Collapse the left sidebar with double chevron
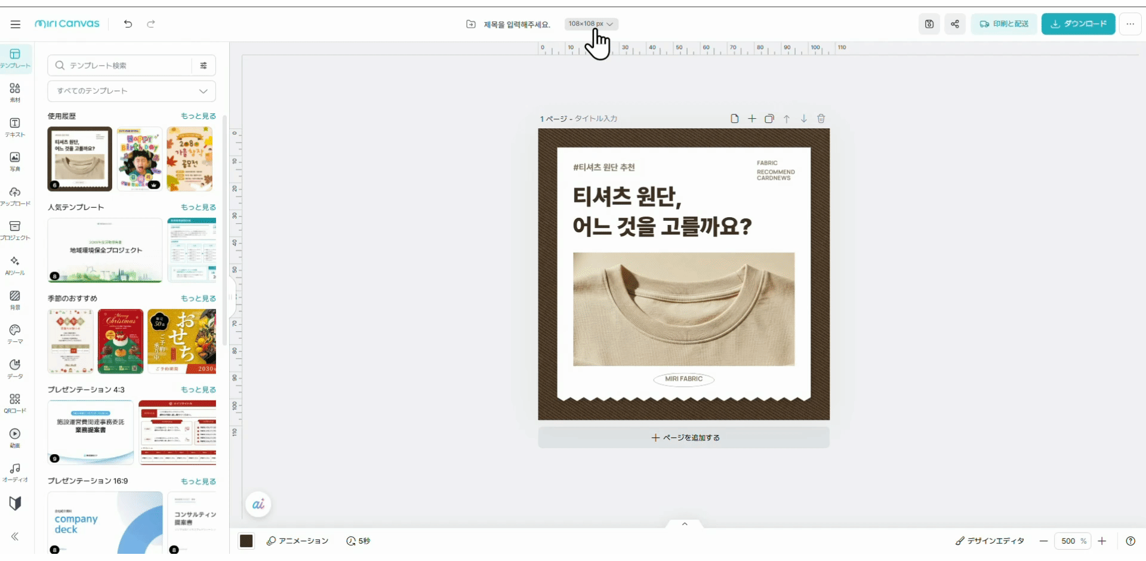The width and height of the screenshot is (1146, 561). 16,537
